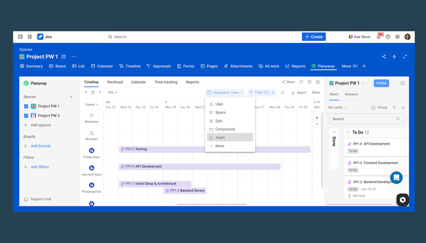Open Jira settings gear in top bar
This screenshot has width=426, height=243.
click(397, 37)
